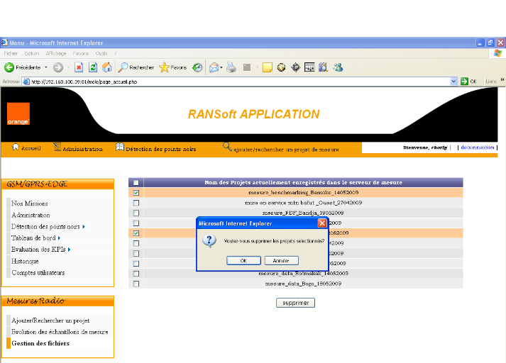Open the Favoris star in toolbar
Image resolution: width=506 pixels, height=363 pixels.
(164, 67)
